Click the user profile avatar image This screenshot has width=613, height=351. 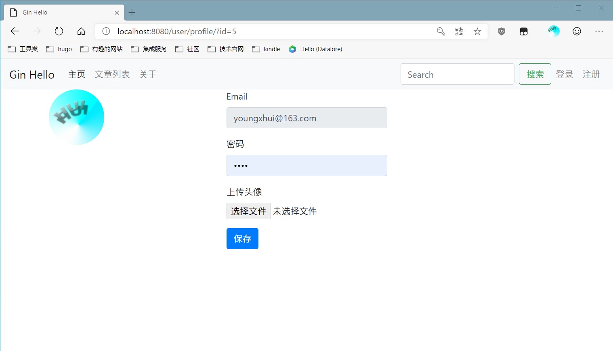pyautogui.click(x=76, y=117)
